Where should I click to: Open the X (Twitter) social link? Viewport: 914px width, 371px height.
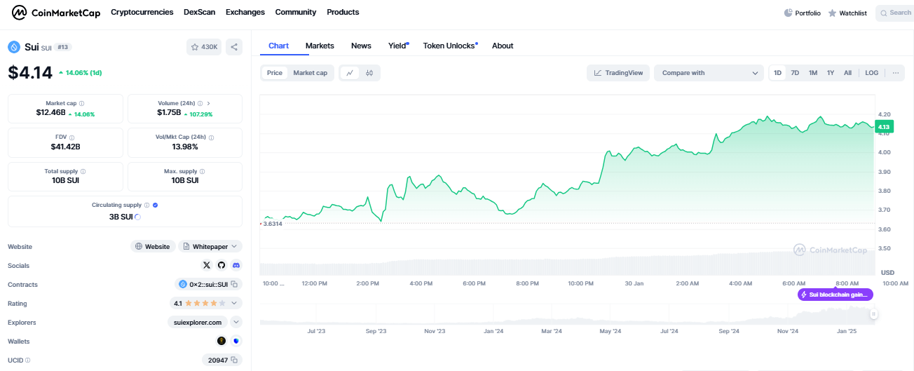207,265
